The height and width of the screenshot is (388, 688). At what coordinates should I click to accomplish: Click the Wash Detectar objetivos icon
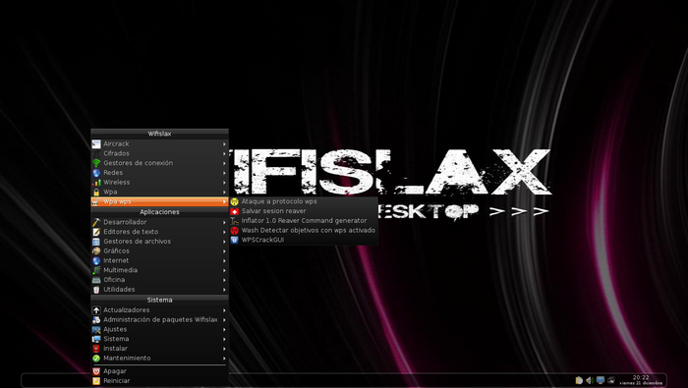pyautogui.click(x=234, y=230)
